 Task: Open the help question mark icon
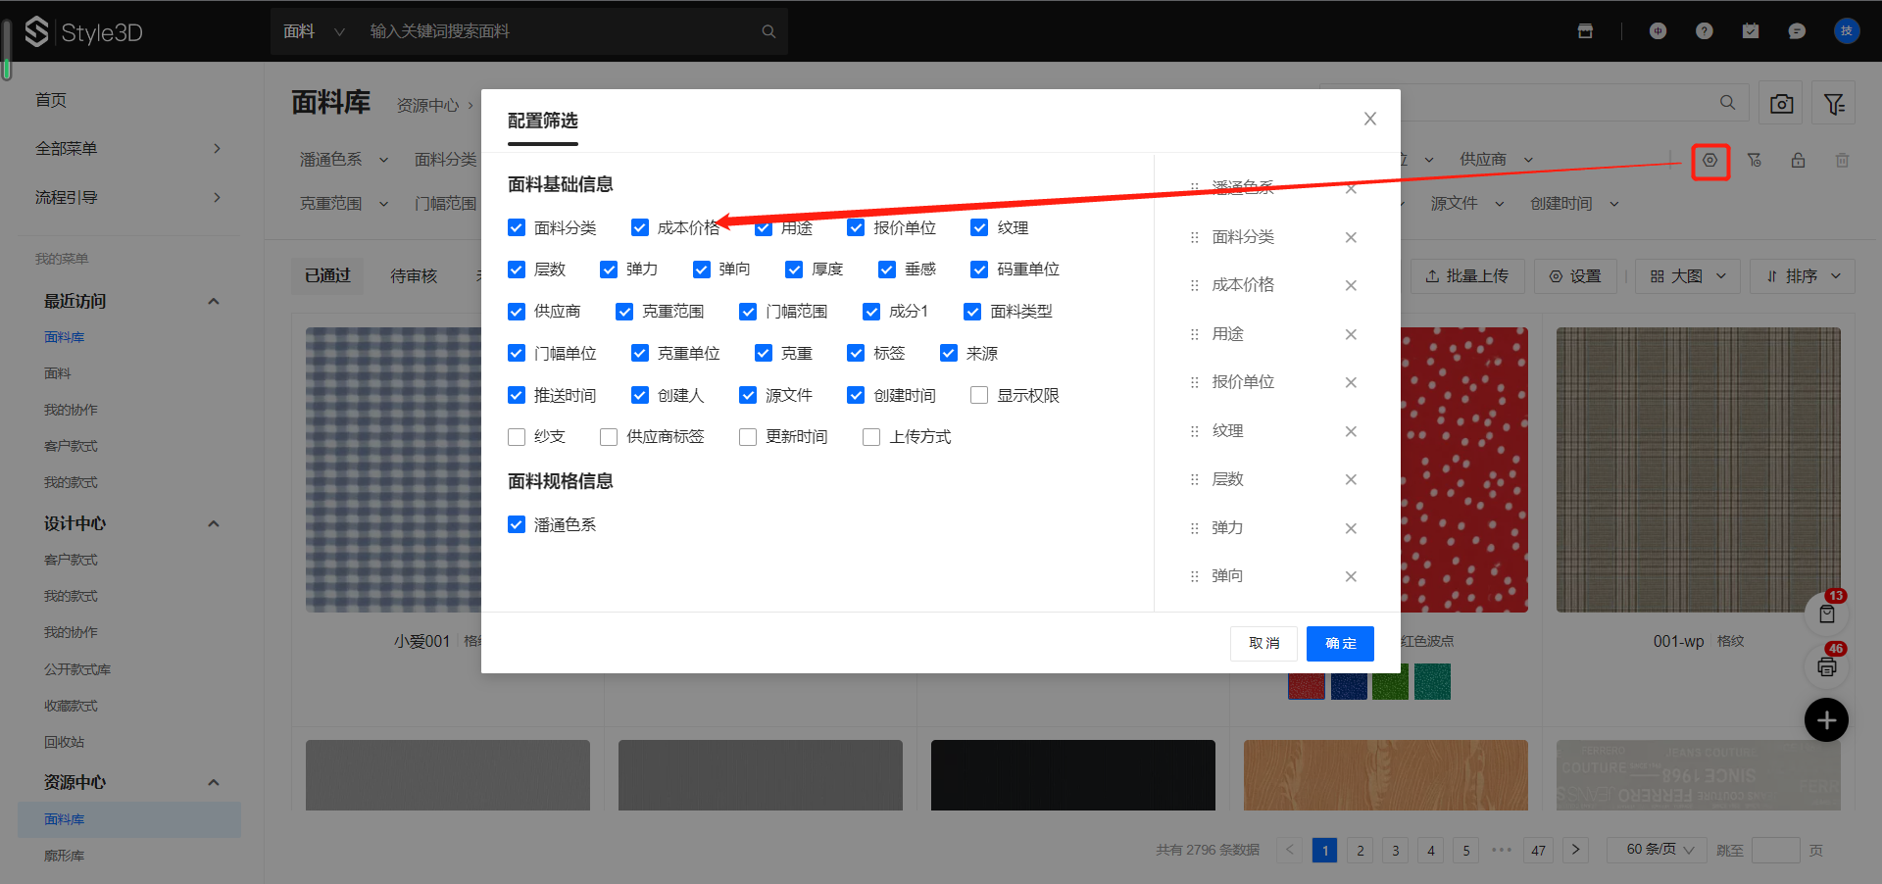click(1705, 31)
